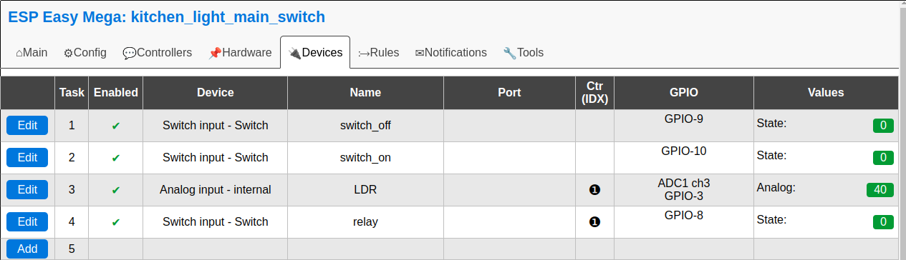906x260 pixels.
Task: Go to Rules tab with arrow icon
Action: (379, 52)
